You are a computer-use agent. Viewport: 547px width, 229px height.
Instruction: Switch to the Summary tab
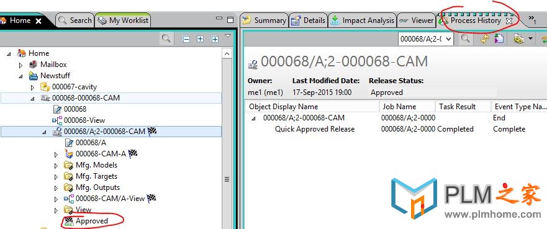264,20
